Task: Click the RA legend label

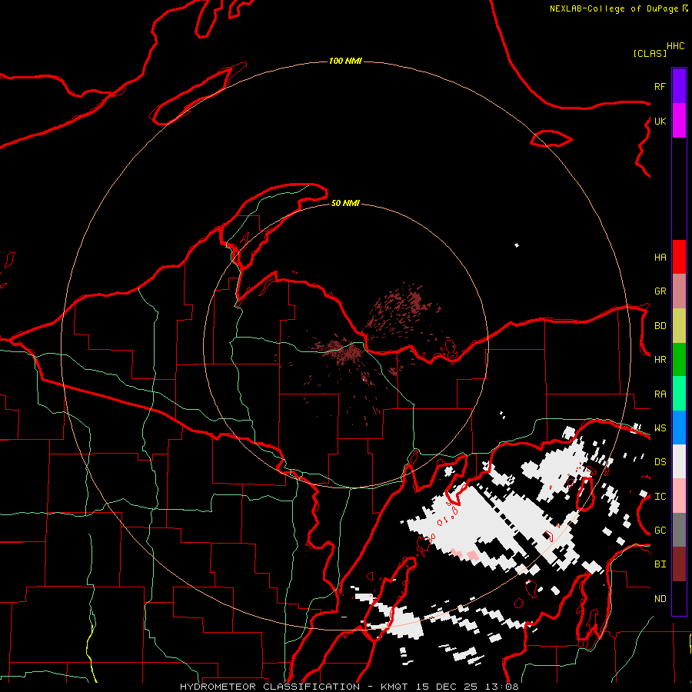Action: click(x=660, y=394)
